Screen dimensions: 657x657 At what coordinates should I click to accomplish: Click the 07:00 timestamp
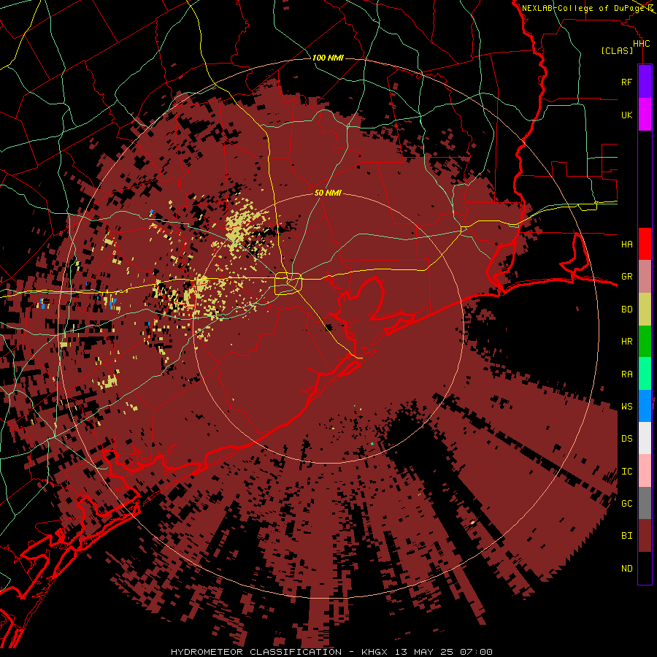click(x=475, y=652)
